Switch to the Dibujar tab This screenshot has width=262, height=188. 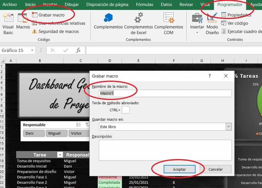(72, 5)
